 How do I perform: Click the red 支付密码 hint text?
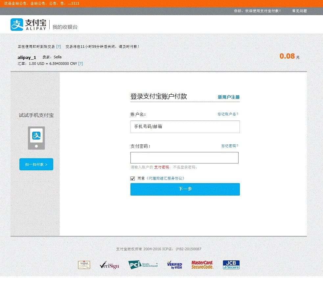pos(162,167)
